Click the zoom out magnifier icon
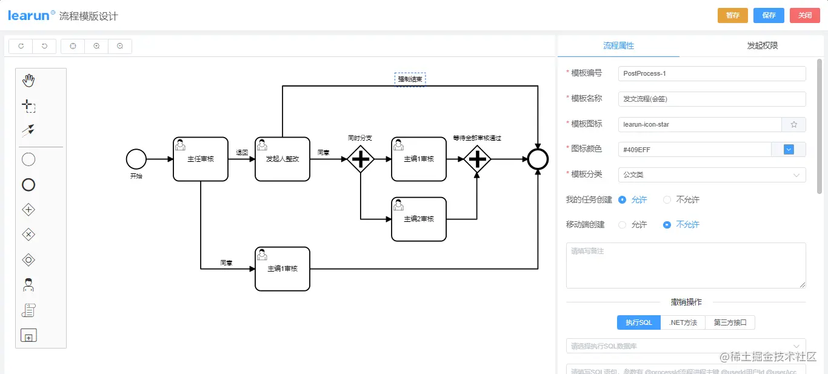Screen dimensions: 828x374 (120, 46)
